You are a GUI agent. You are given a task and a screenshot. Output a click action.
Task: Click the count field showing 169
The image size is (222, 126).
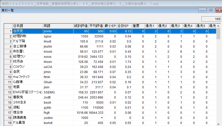pos(211,19)
